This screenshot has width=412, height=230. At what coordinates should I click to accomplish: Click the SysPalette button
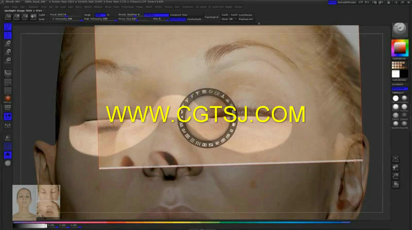[x=399, y=59]
